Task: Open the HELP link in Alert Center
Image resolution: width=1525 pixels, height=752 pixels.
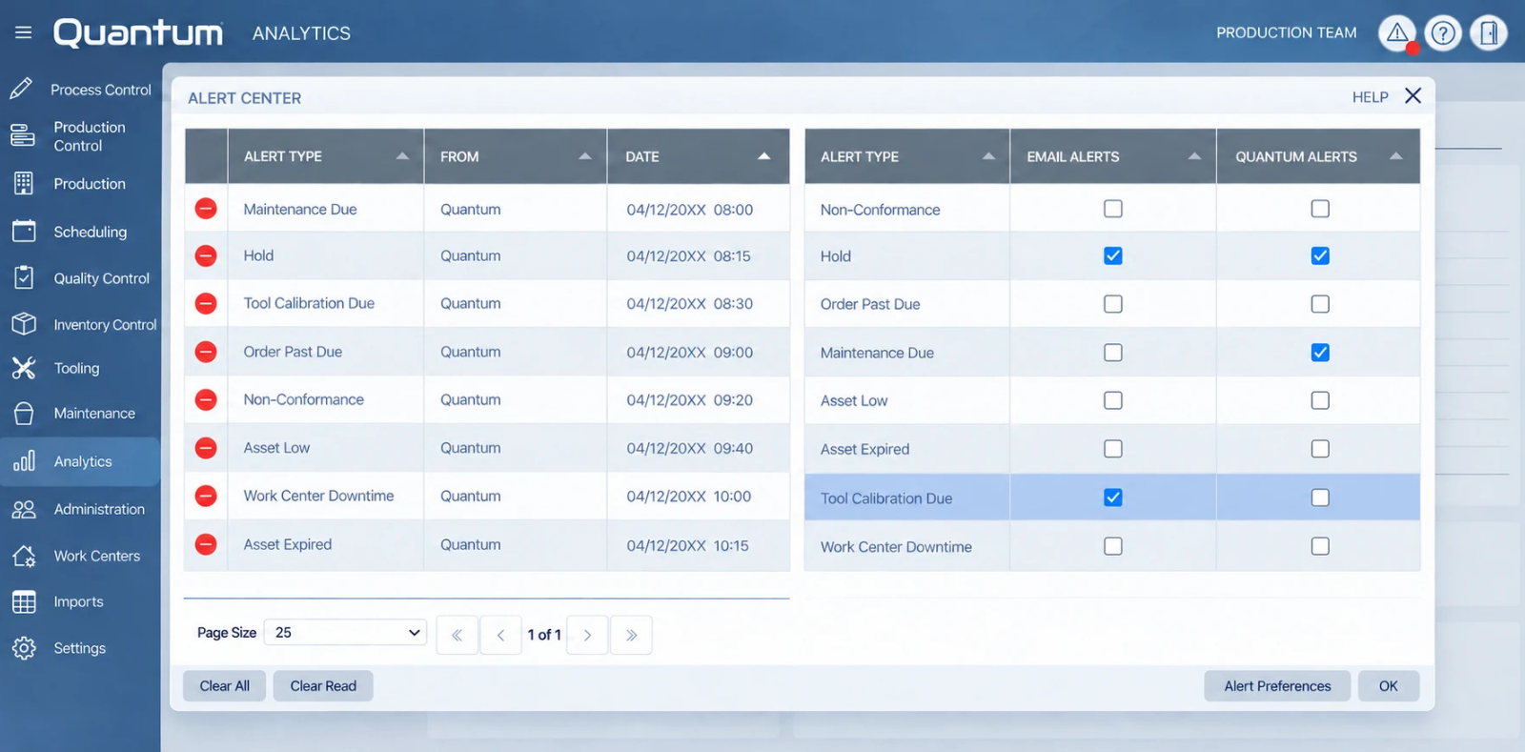Action: coord(1371,97)
